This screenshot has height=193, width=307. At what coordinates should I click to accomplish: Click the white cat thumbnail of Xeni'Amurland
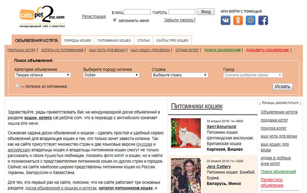(x=186, y=133)
